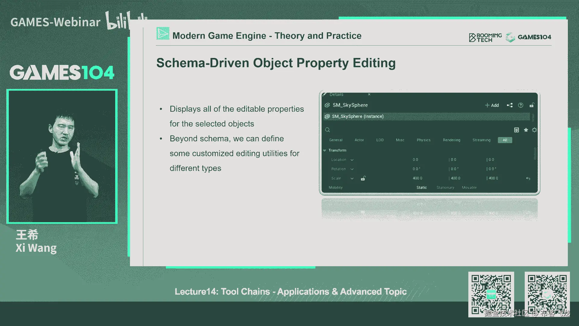Image resolution: width=579 pixels, height=326 pixels.
Task: Click the Scale X value field
Action: point(418,178)
